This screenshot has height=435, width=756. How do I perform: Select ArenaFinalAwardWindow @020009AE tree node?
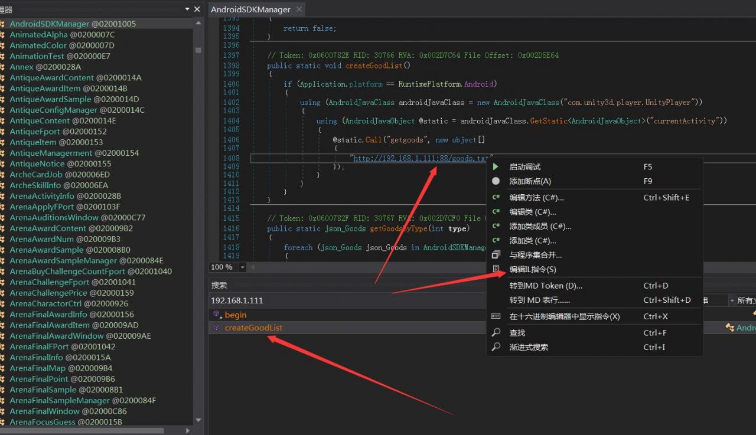point(80,336)
